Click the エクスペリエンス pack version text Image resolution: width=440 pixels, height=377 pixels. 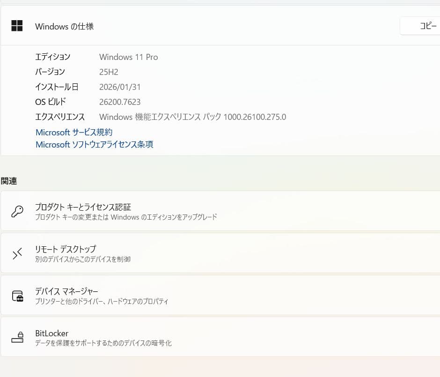192,117
